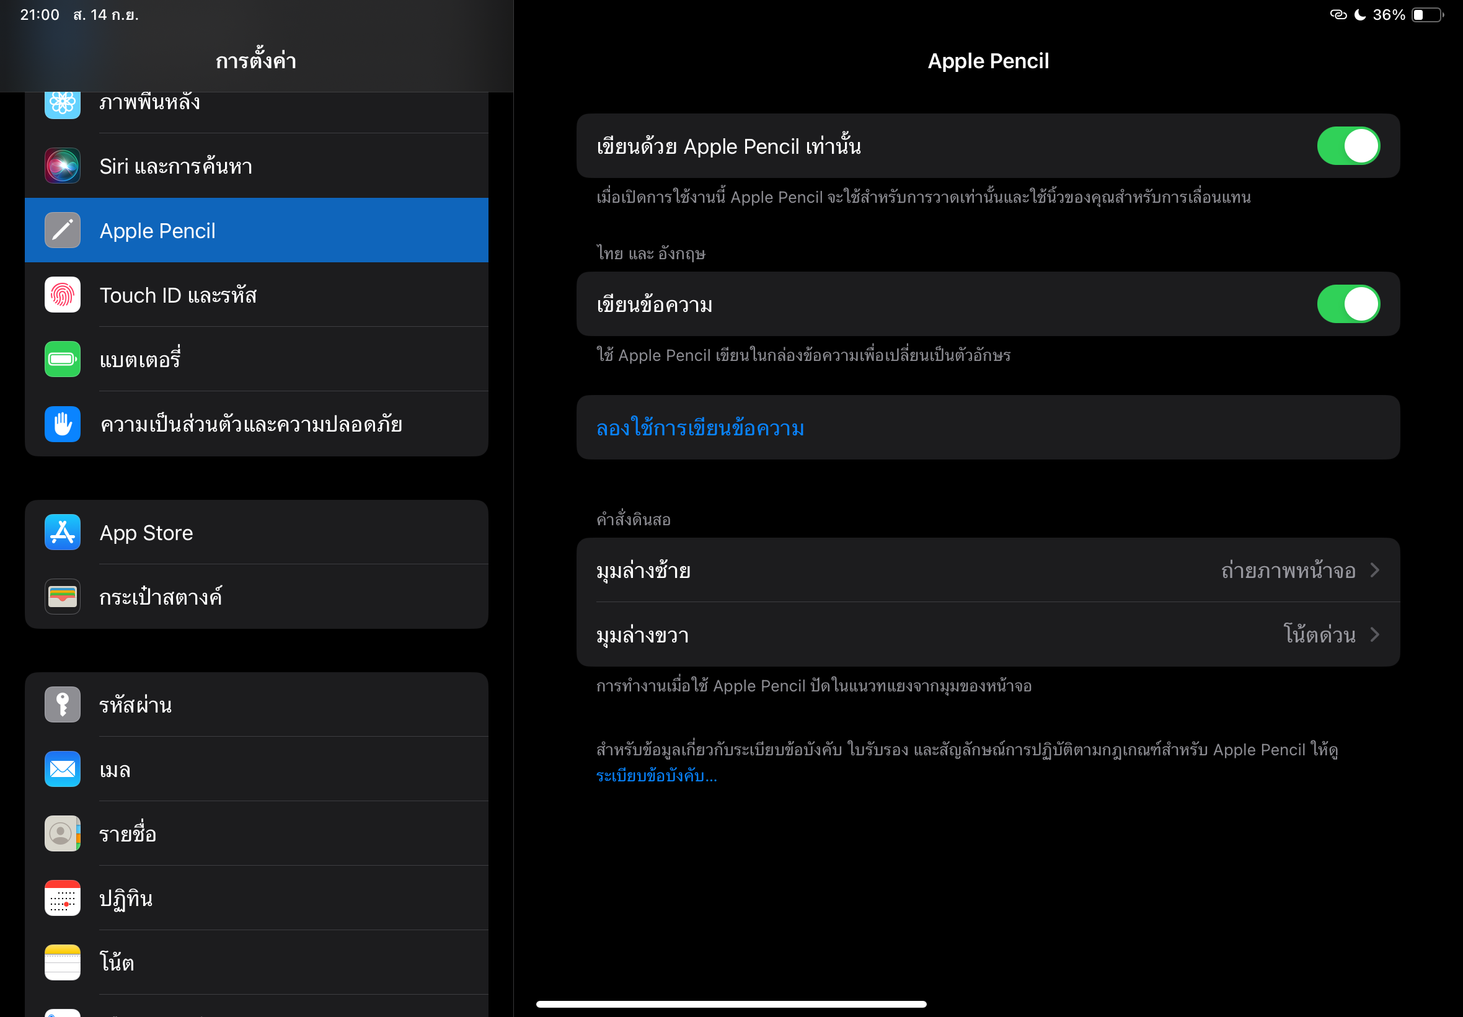Tap ลองใช้การเขียนข้อความ button
The width and height of the screenshot is (1463, 1017).
(x=988, y=427)
